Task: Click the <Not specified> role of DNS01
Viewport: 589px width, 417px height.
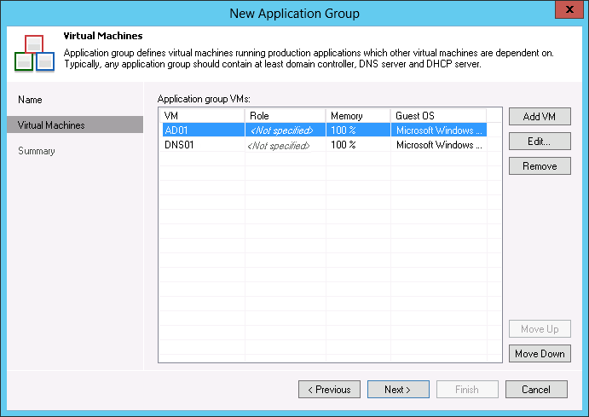Action: (279, 145)
